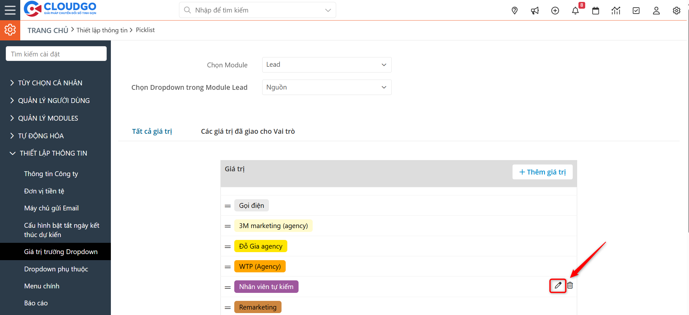Toggle the hamburger menu icon
Viewport: 689px width, 315px height.
click(x=10, y=10)
